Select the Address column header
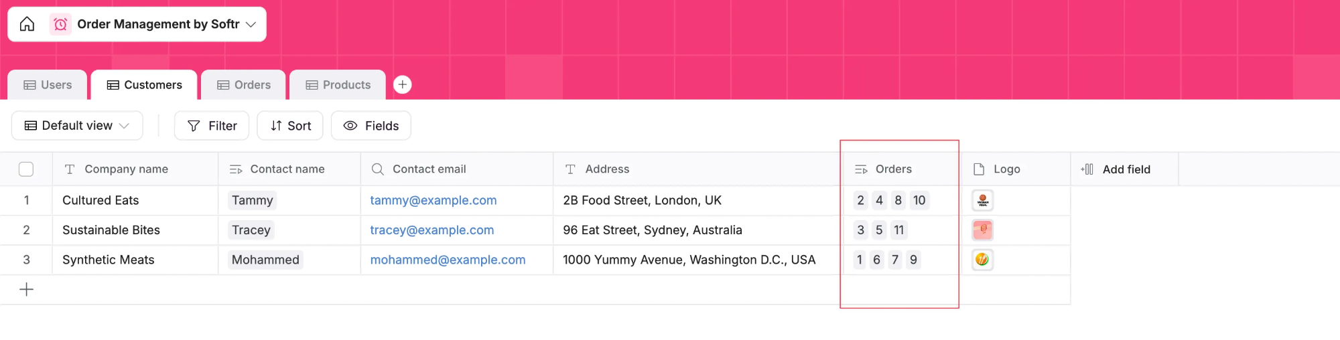Viewport: 1340px width, 340px height. point(697,169)
